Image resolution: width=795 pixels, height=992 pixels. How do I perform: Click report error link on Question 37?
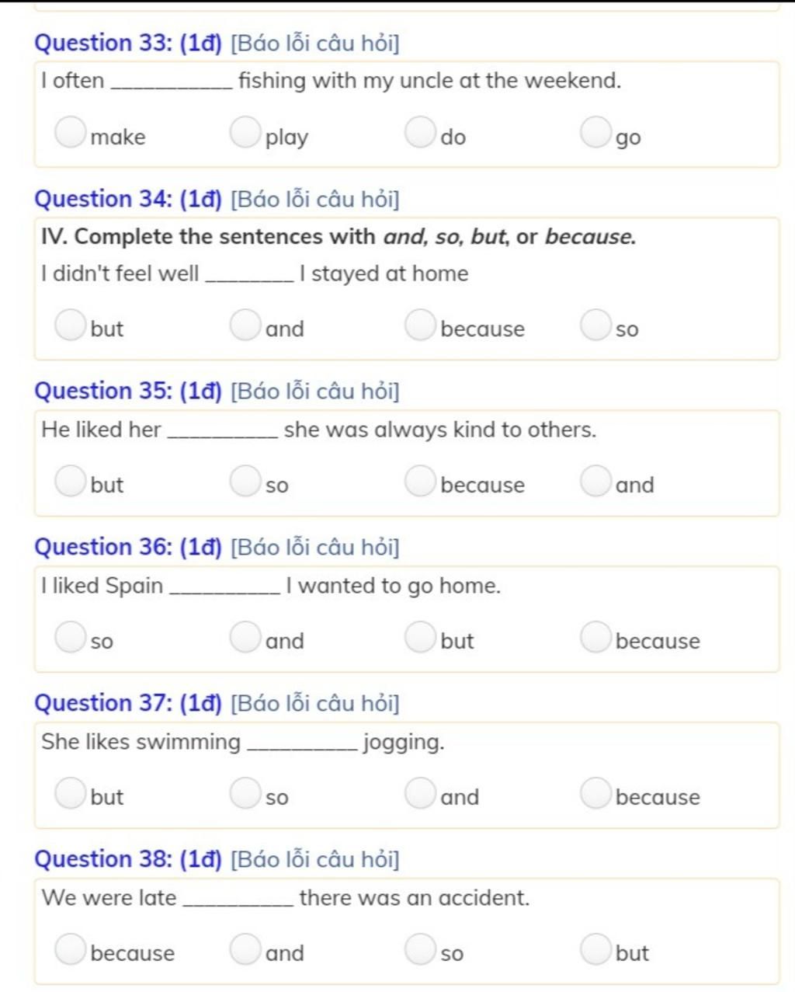click(x=315, y=703)
